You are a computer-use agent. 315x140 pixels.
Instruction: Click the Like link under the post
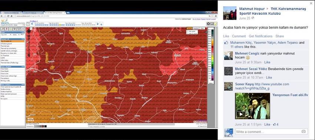(x=226, y=36)
